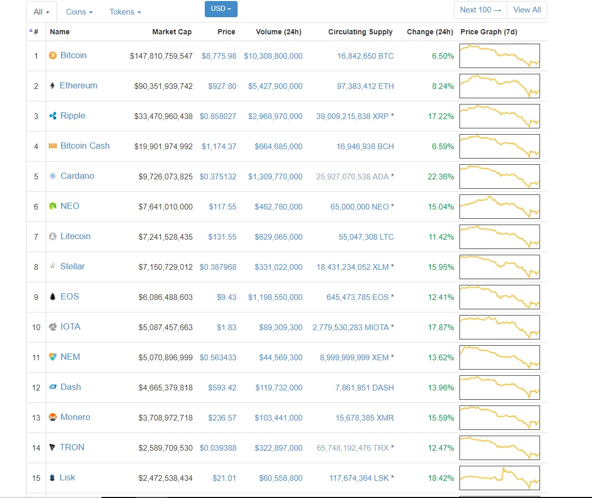Screen dimensions: 592x498
Task: Click Bitcoin market cap $147,810,759,547
Action: pos(161,56)
